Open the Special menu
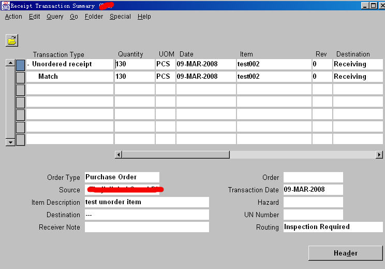The image size is (385, 269). coord(120,17)
